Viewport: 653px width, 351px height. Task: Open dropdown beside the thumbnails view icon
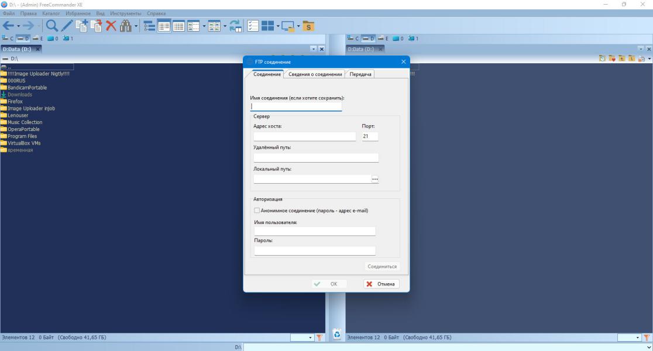coord(225,26)
